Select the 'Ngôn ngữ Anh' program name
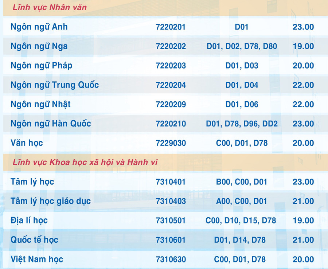Viewport: 328px width, 269px height. tap(39, 27)
